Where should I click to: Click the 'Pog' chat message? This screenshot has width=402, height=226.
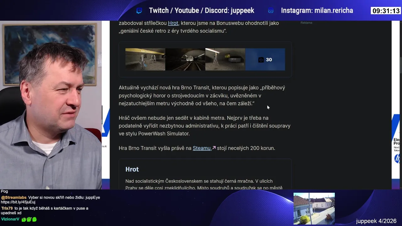pos(4,191)
